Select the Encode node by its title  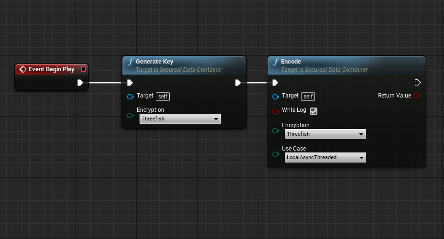click(291, 62)
